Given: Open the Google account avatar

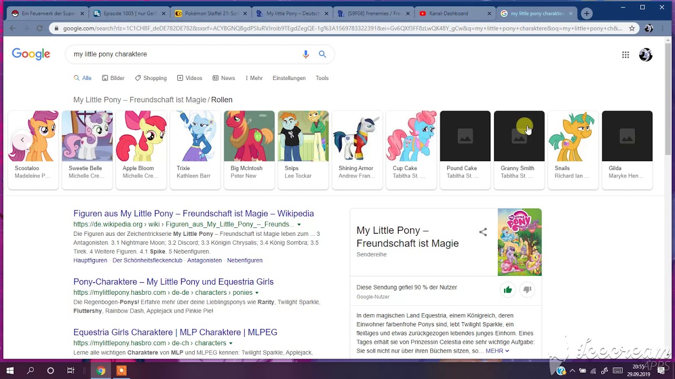Looking at the screenshot, I should pyautogui.click(x=645, y=55).
